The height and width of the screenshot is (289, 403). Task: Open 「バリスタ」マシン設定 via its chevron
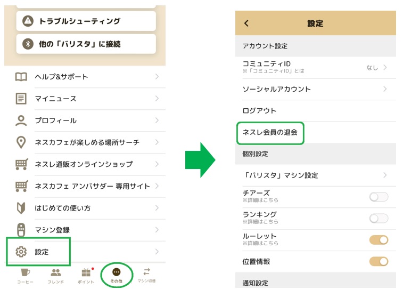pyautogui.click(x=385, y=175)
